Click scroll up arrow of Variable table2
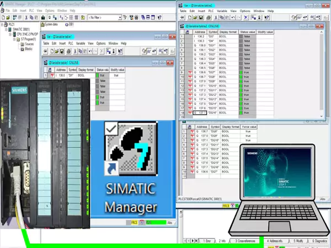 pos(321,33)
